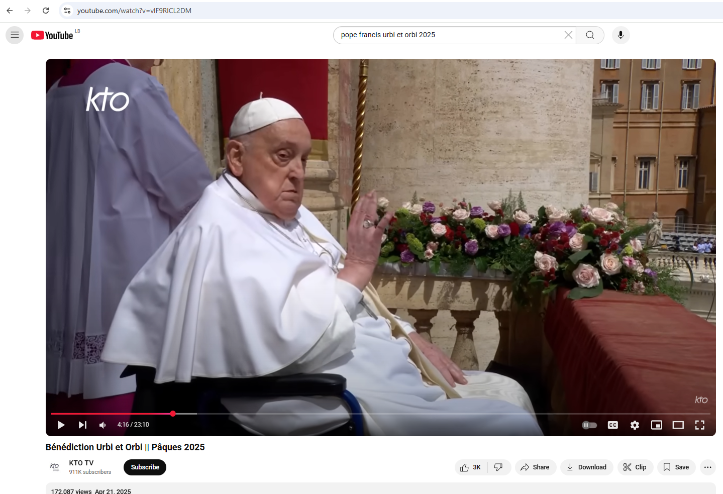This screenshot has width=723, height=494.
Task: Open the more actions ellipsis menu
Action: [x=707, y=467]
